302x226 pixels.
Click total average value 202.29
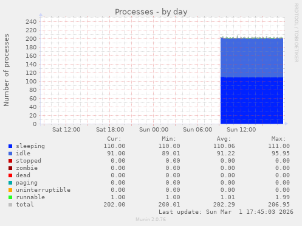(x=224, y=205)
